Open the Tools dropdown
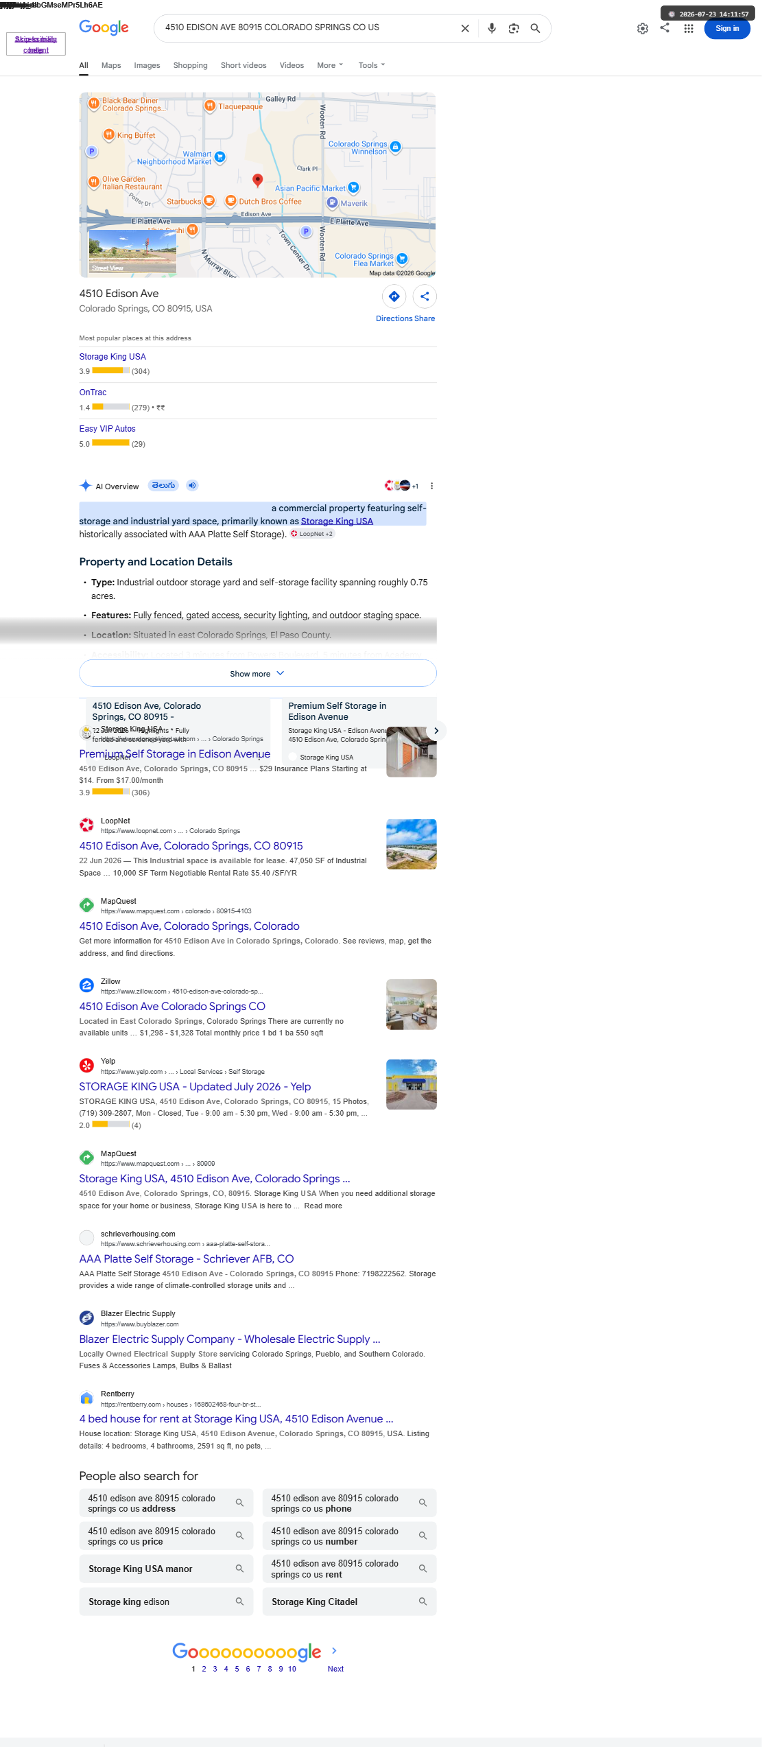 [372, 65]
